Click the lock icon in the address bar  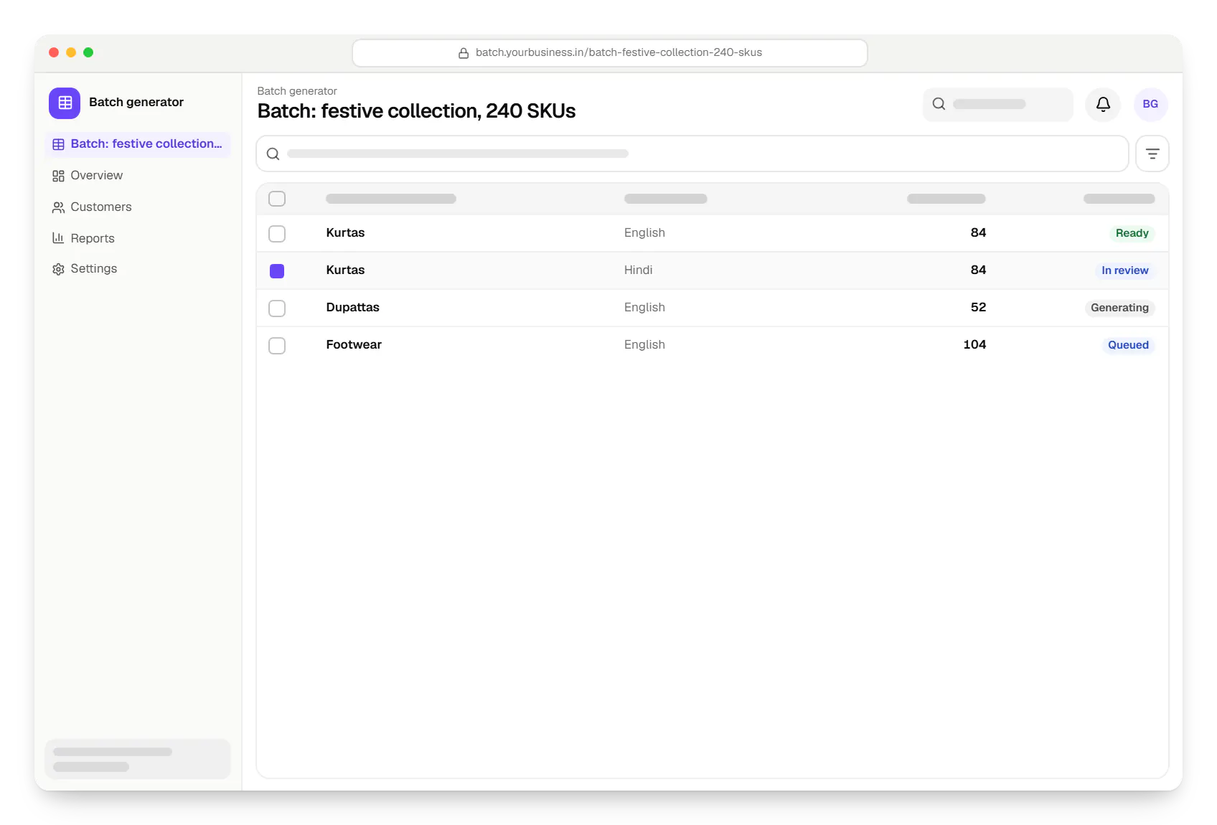coord(464,53)
